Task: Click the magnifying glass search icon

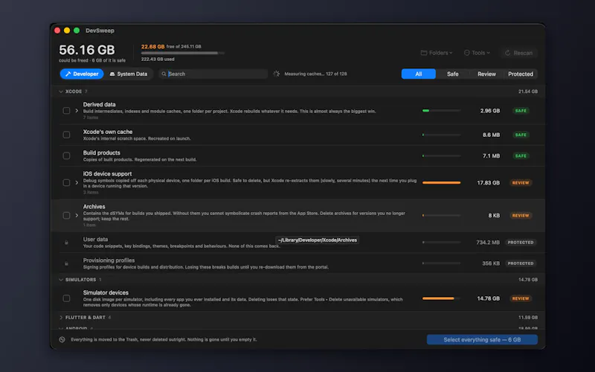Action: (x=164, y=74)
